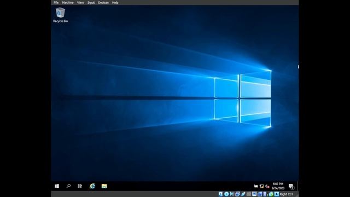
Task: Open the guest network tray icon
Action: coord(261,186)
